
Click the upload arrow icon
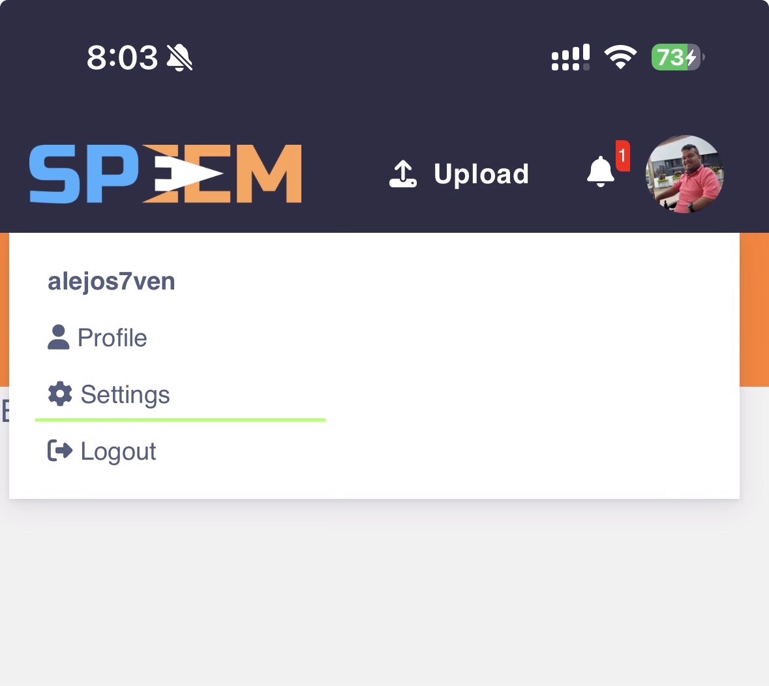pyautogui.click(x=402, y=174)
